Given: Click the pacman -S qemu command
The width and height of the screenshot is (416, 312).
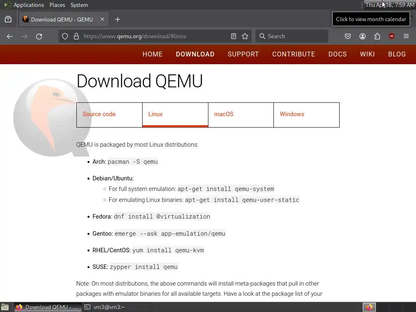Looking at the screenshot, I should [x=133, y=162].
